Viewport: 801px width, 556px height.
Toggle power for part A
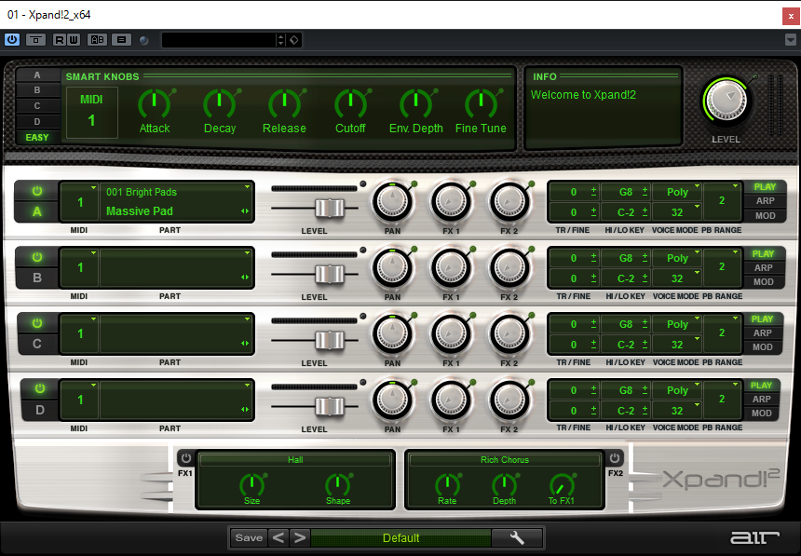[x=36, y=191]
